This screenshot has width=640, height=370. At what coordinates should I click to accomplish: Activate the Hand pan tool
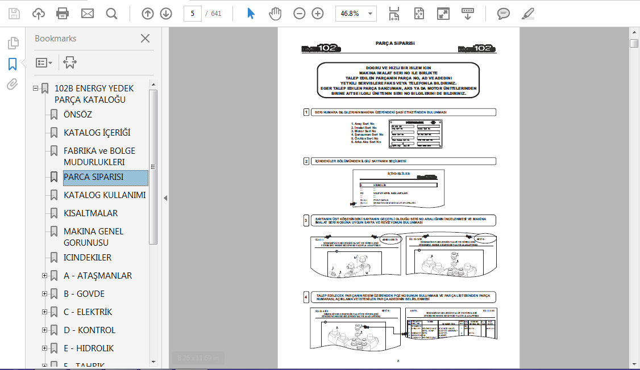pos(275,14)
